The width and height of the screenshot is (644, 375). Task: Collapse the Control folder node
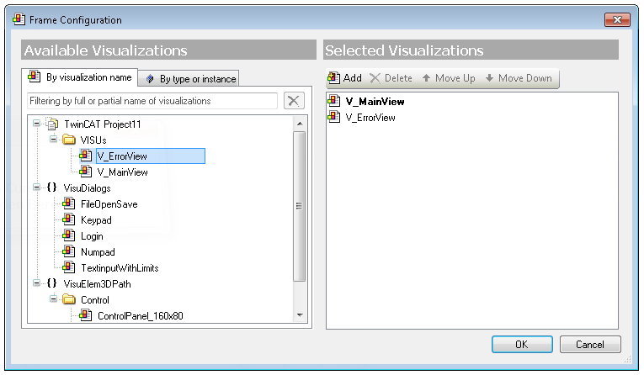click(53, 298)
